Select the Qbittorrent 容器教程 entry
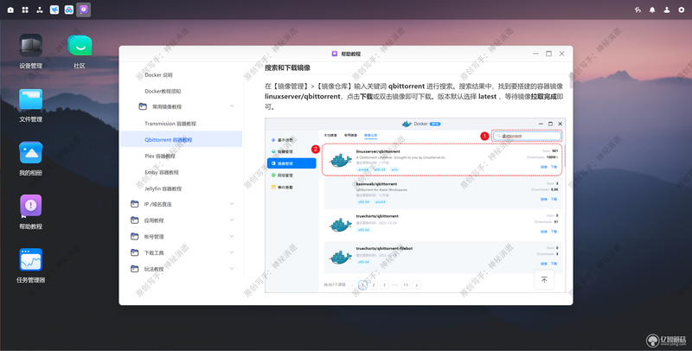 (182, 139)
